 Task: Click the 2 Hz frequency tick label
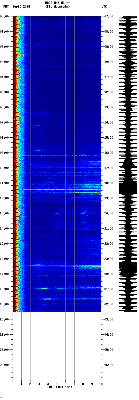coord(30,384)
